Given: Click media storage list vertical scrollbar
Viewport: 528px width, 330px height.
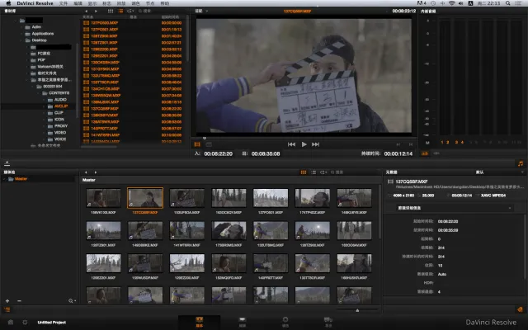Looking at the screenshot, I should (x=187, y=39).
